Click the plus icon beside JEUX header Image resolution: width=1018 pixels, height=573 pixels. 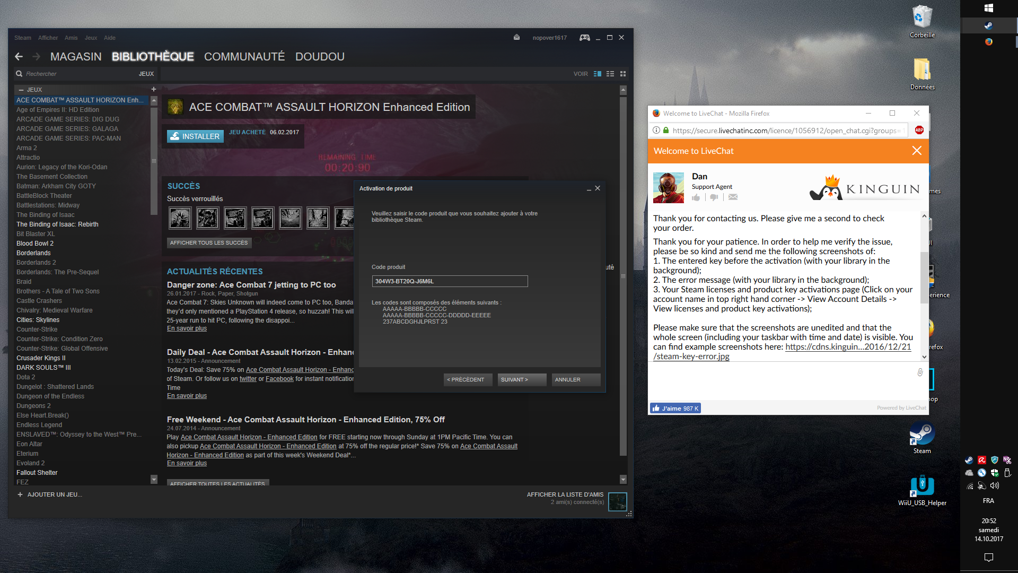pyautogui.click(x=154, y=90)
